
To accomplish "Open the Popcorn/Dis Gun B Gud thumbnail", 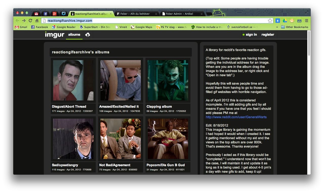I will point(168,139).
